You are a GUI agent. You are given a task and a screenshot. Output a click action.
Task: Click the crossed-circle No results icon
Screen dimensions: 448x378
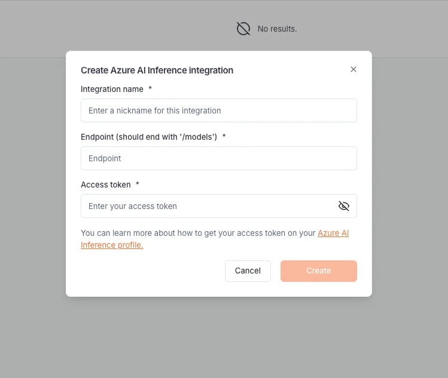(x=243, y=29)
